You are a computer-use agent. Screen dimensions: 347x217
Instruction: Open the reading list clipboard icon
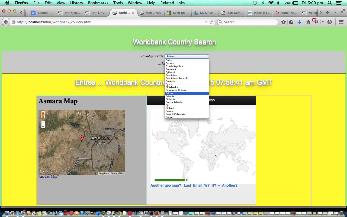coord(291,22)
